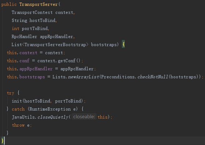Click portToBind argument inside init call

68,101
